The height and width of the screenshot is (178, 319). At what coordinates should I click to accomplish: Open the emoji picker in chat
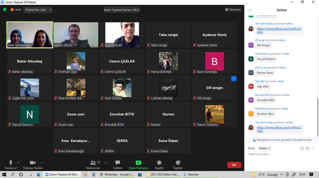[x=307, y=148]
